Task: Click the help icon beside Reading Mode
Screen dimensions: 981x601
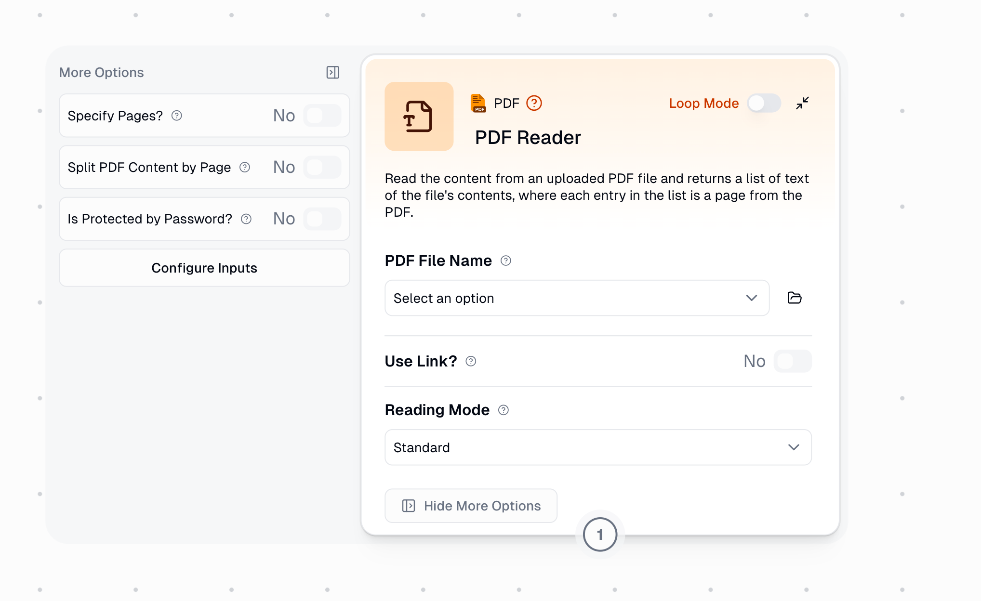Action: pos(503,410)
